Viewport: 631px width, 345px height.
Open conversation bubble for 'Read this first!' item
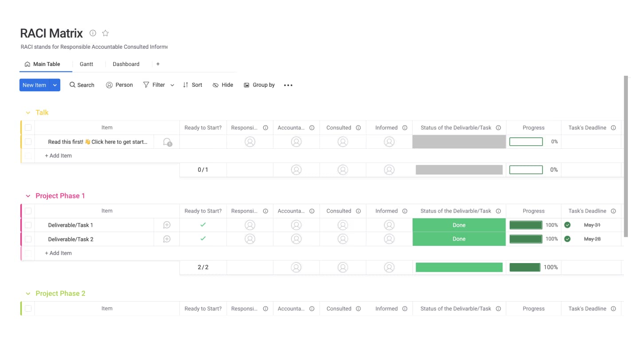pos(167,142)
